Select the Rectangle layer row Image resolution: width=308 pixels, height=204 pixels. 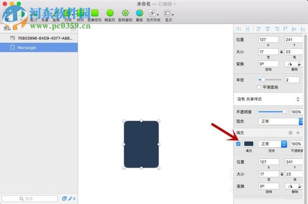(x=39, y=47)
